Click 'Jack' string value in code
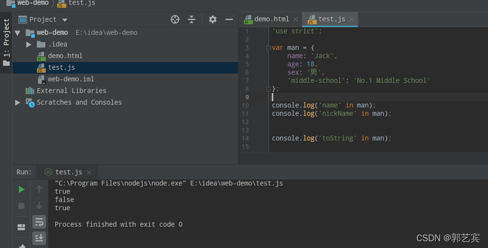This screenshot has height=248, width=488. pos(322,56)
